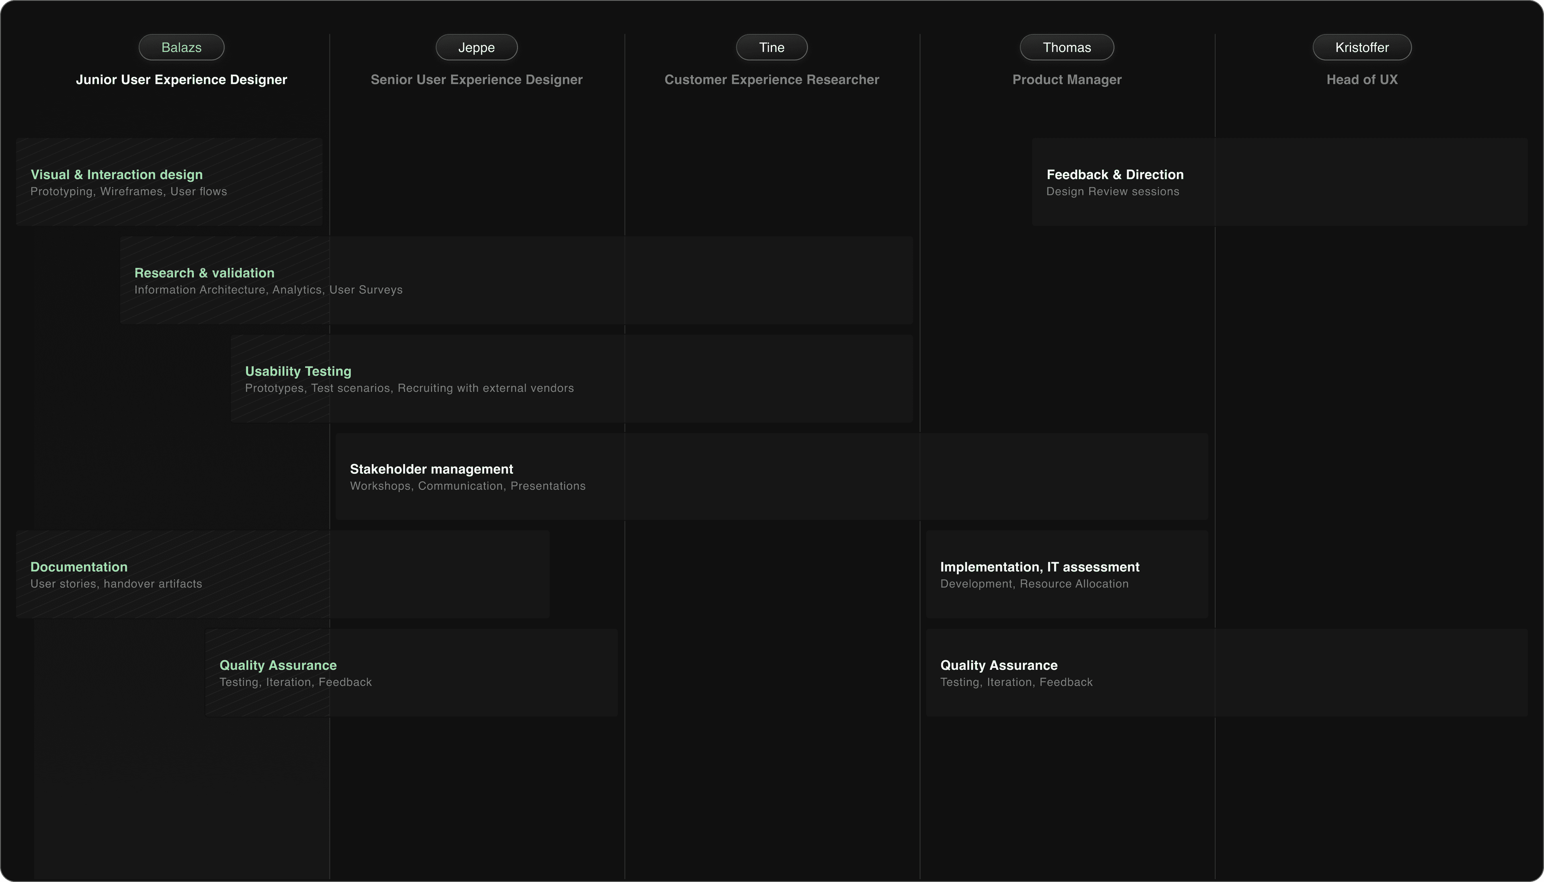Open the Usability Testing card

(x=571, y=379)
